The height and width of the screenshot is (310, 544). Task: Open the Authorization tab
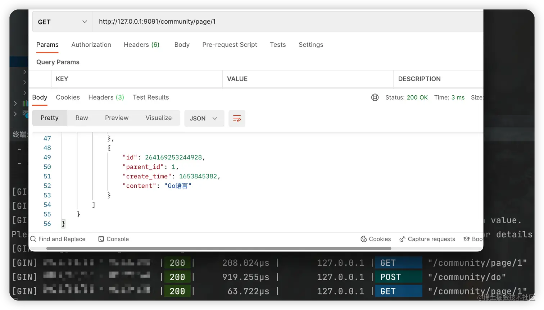click(91, 45)
